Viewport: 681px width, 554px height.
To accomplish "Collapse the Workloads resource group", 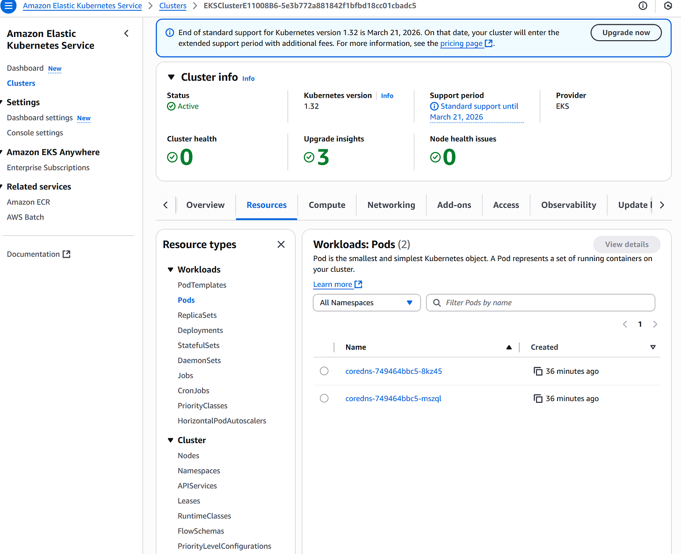I will (x=170, y=270).
